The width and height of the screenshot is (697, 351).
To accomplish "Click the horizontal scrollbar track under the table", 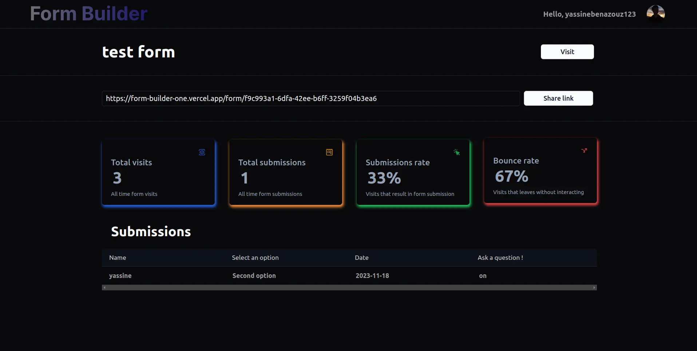I will point(349,288).
